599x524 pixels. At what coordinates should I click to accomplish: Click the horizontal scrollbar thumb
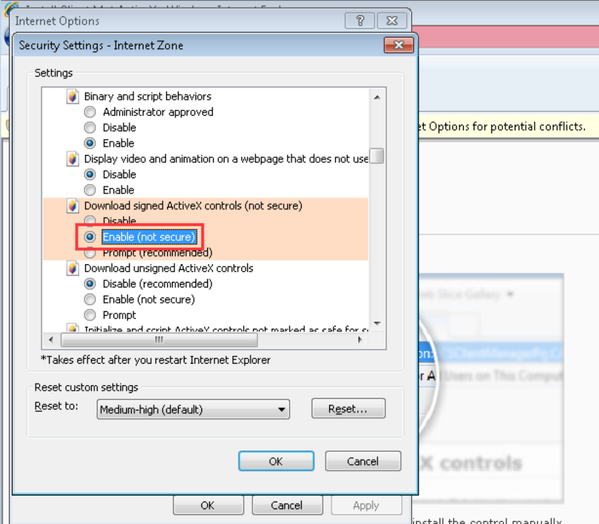coord(159,340)
